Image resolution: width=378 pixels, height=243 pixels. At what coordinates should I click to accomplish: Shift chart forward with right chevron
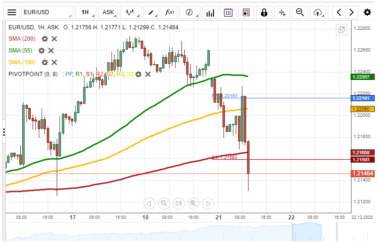tap(352, 12)
